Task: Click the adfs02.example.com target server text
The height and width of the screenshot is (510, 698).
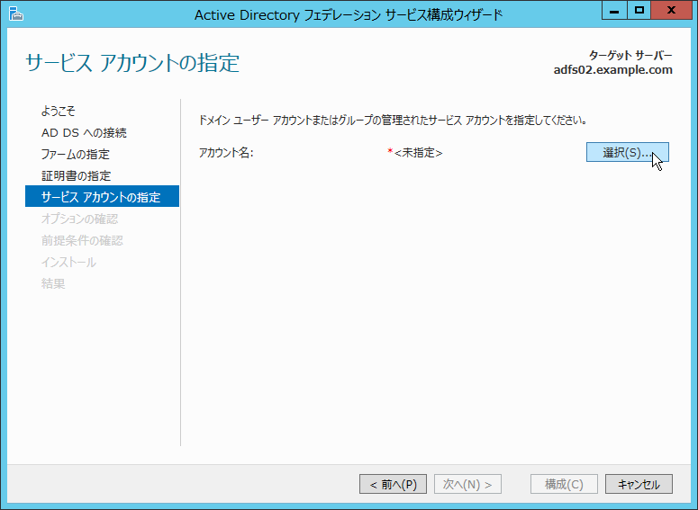Action: click(x=613, y=70)
